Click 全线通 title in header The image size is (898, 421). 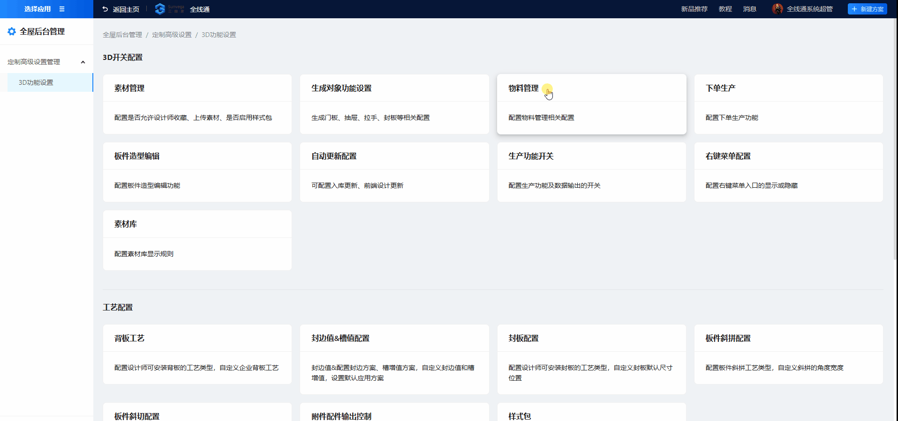pyautogui.click(x=199, y=9)
